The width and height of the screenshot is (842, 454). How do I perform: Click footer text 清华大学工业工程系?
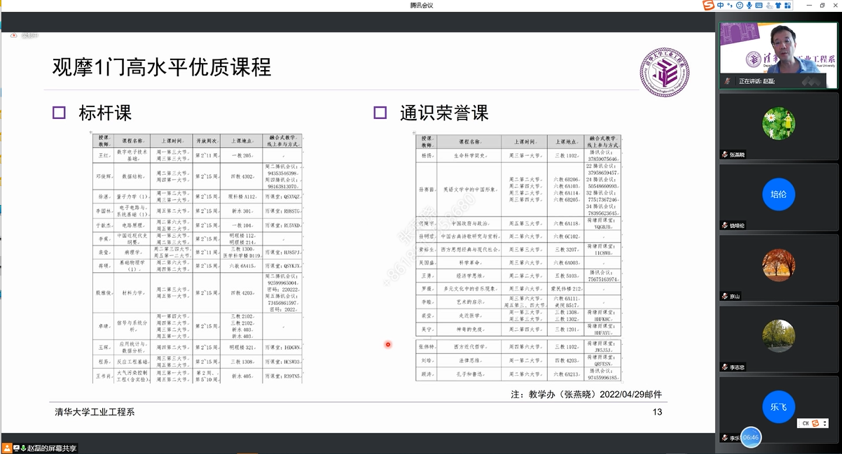(95, 412)
